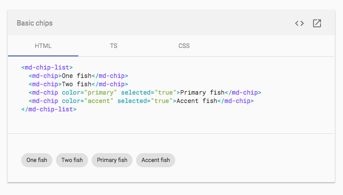Click the rendered One fish chip
Screen dimensions: 343x195
(x=37, y=160)
